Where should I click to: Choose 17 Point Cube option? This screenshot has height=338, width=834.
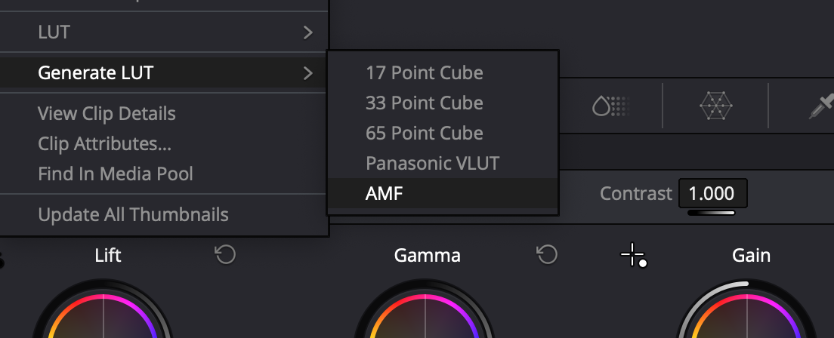point(424,73)
